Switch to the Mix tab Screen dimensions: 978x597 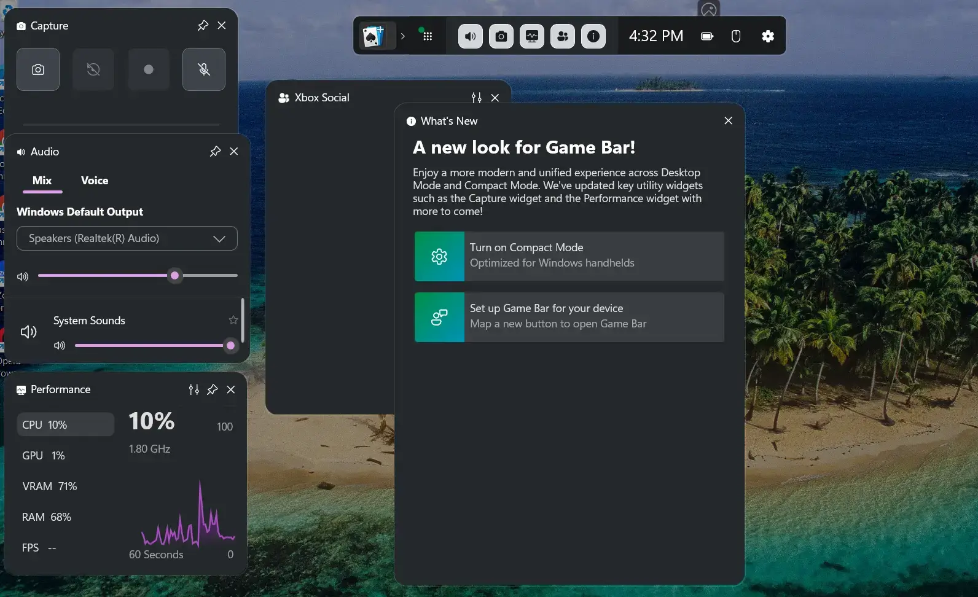(42, 181)
